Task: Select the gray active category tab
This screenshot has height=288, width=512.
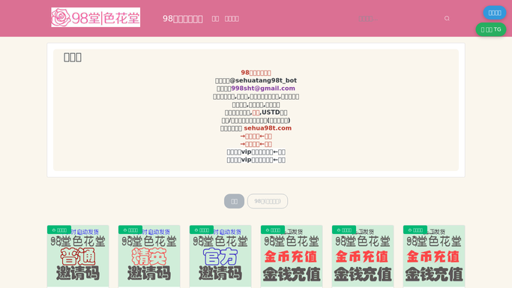Action: (x=234, y=201)
